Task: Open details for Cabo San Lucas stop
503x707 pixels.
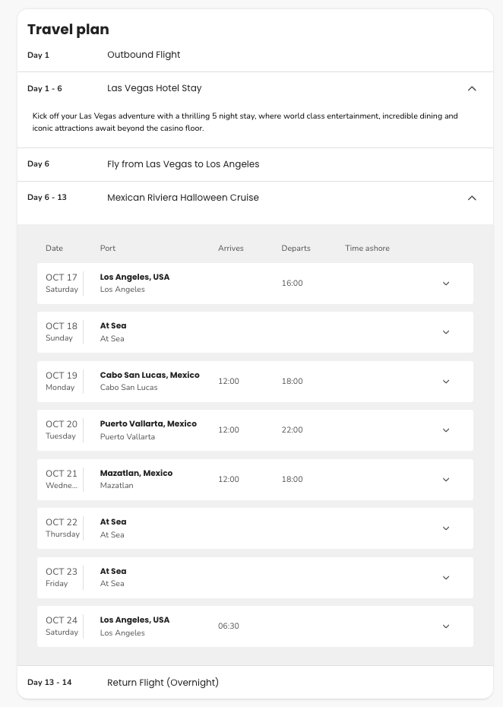Action: (x=446, y=381)
